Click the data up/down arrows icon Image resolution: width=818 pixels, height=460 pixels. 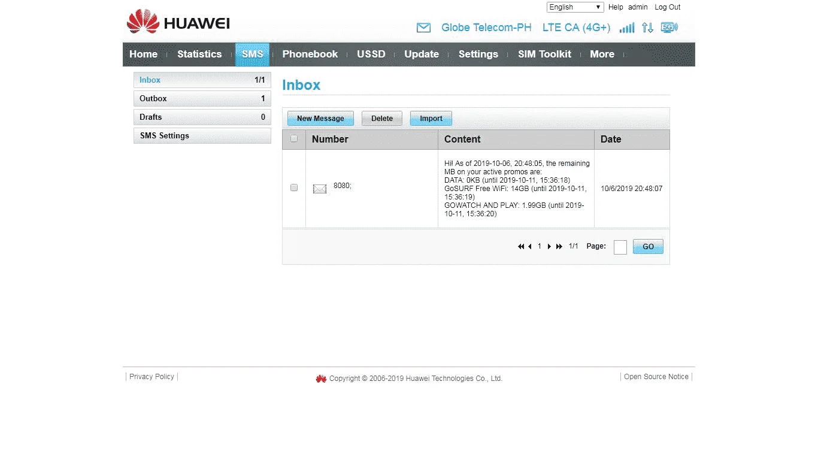(x=647, y=28)
